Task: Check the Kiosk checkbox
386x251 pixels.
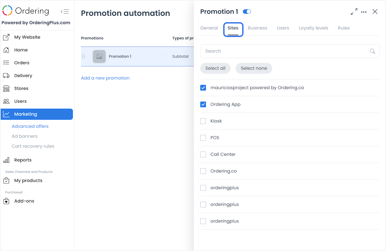Action: [203, 121]
